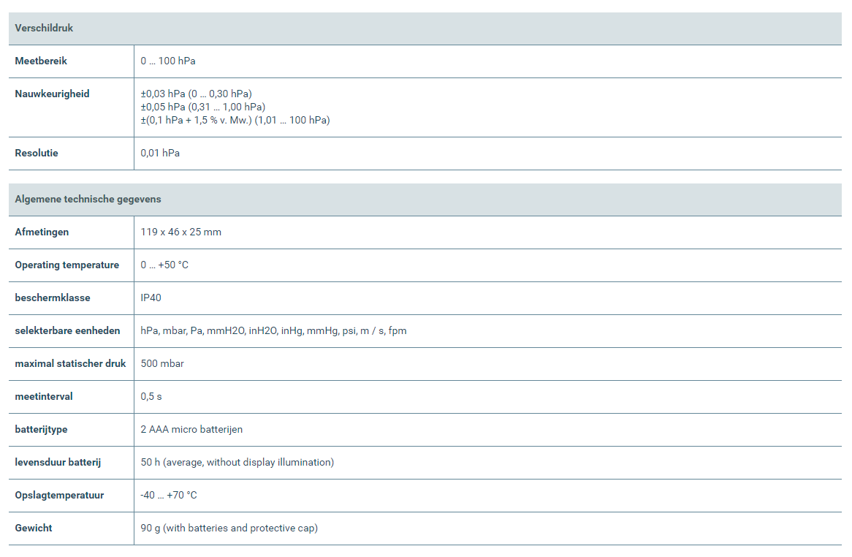Screen dimensions: 852x557
Task: Click the meetinterval label
Action: [43, 397]
